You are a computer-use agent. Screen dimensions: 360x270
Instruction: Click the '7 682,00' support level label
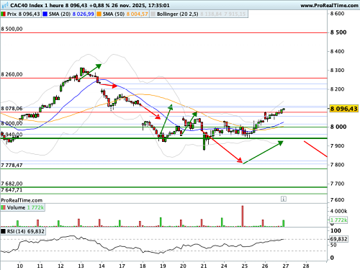click(12, 184)
